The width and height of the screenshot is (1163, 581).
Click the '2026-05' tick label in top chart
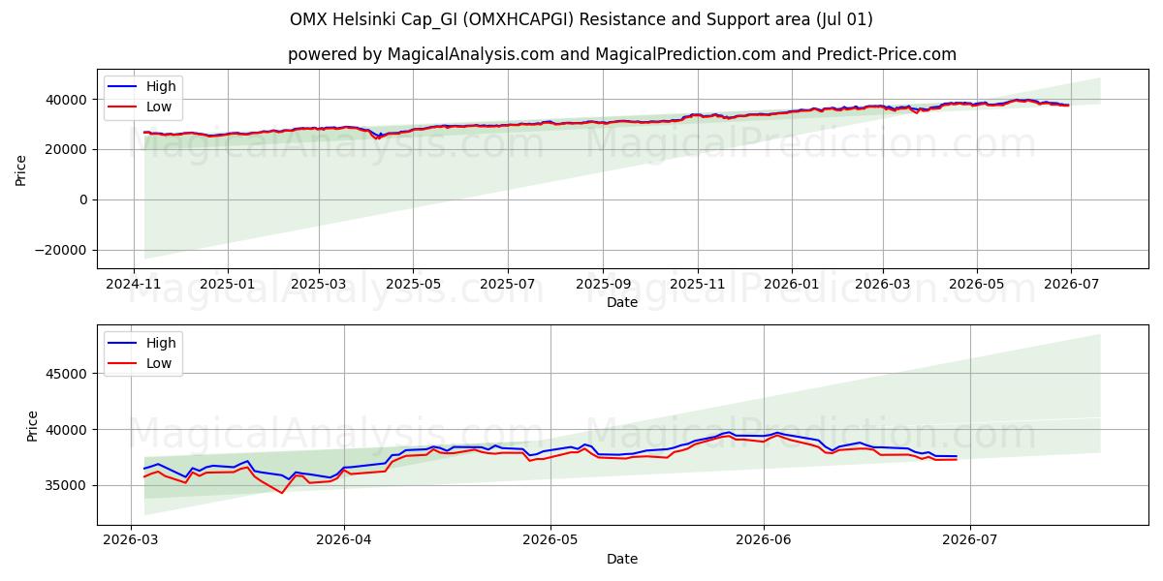976,286
